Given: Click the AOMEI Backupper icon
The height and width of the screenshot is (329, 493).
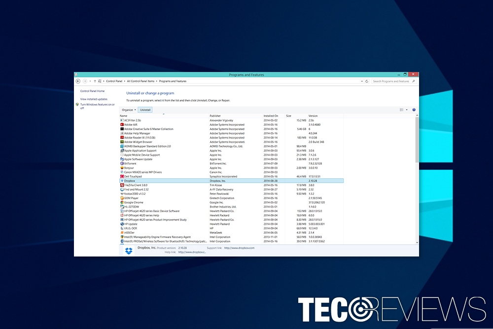Looking at the screenshot, I should click(x=122, y=146).
